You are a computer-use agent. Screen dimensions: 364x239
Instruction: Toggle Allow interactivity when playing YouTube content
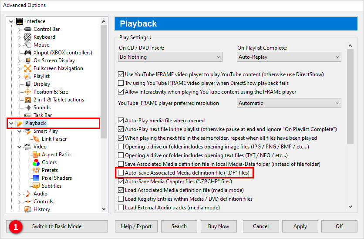pos(121,92)
